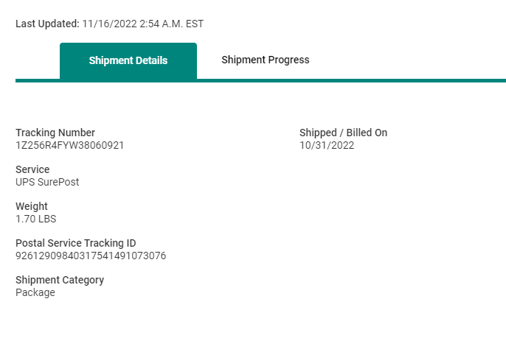506x338 pixels.
Task: Click the tracking number 1Z256R4FYW38060921
Action: tap(70, 145)
